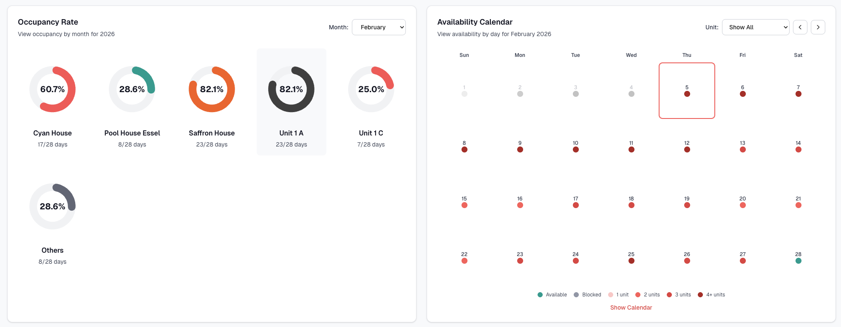Click the Availability Calendar heading
The image size is (841, 327).
[x=475, y=22]
